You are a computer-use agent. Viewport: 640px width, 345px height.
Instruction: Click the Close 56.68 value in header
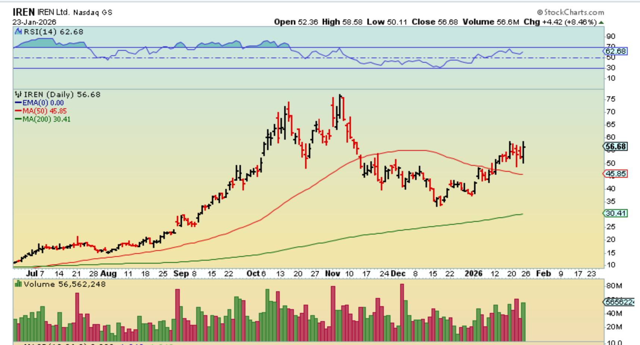tap(435, 22)
